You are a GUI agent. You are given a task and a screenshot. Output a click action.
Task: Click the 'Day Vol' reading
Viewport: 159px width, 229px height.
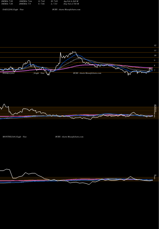(x=71, y=4)
